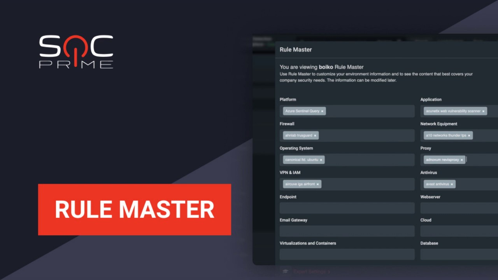Viewport: 498px width, 280px height.
Task: Click the Virtualizations and Containers field
Action: point(347,254)
